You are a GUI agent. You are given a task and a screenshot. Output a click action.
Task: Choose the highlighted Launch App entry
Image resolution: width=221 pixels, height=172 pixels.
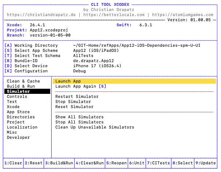point(134,81)
